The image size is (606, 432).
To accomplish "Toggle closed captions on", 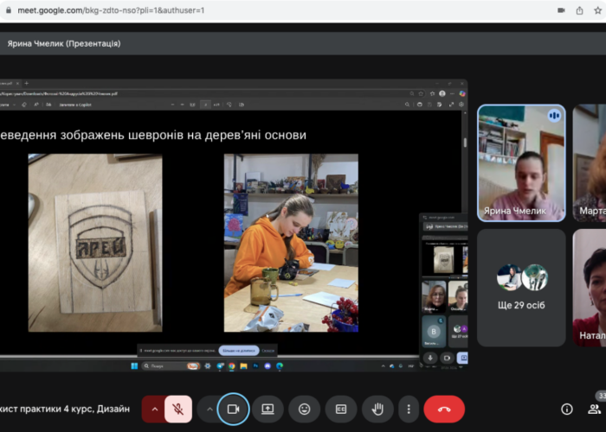I will (341, 409).
